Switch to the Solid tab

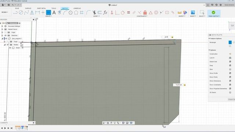tap(17, 8)
